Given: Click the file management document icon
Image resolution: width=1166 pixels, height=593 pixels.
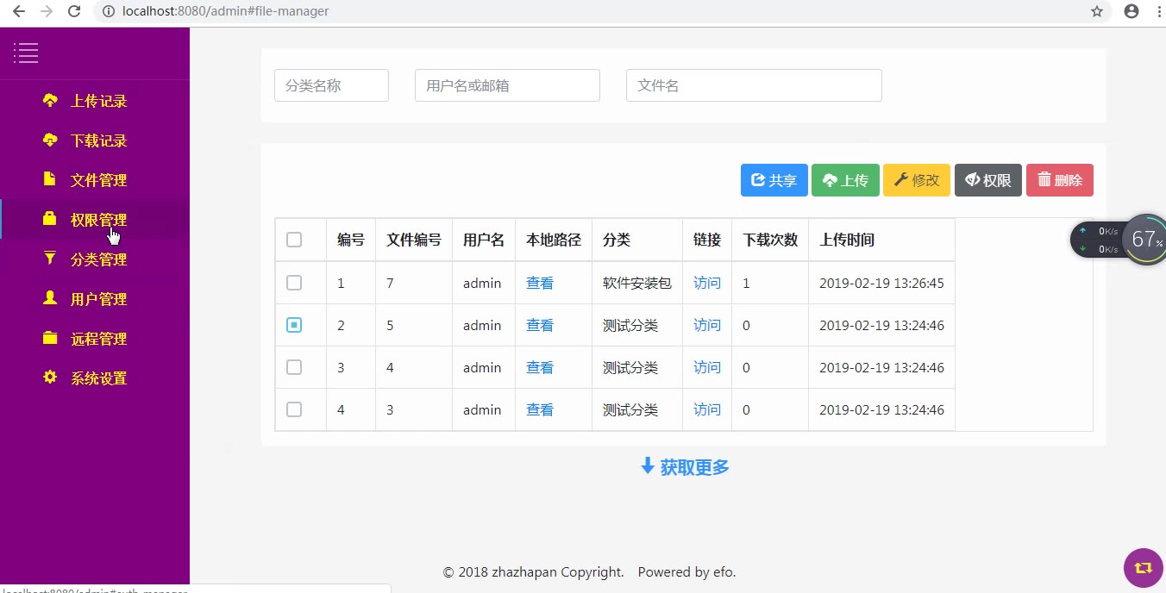Looking at the screenshot, I should [50, 179].
